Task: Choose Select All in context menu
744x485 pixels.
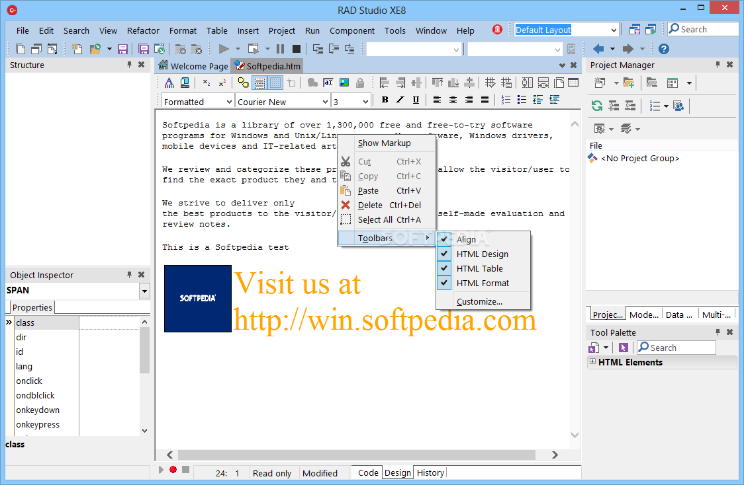Action: (x=387, y=220)
